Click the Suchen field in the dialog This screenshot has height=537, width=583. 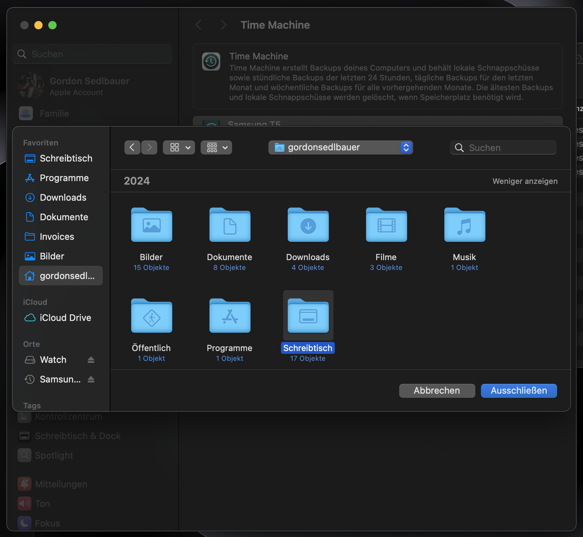pos(503,148)
